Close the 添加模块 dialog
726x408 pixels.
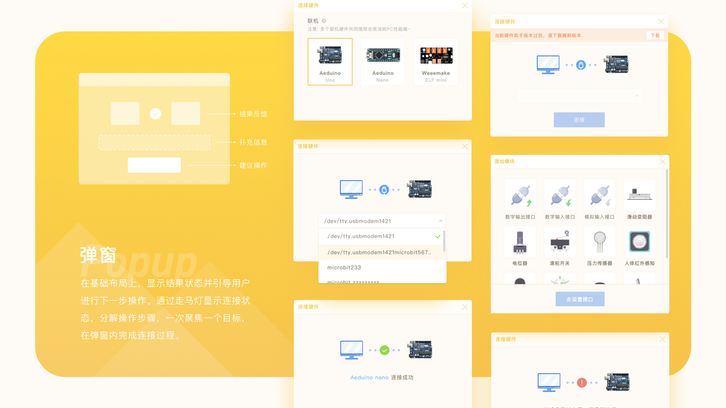[x=662, y=161]
